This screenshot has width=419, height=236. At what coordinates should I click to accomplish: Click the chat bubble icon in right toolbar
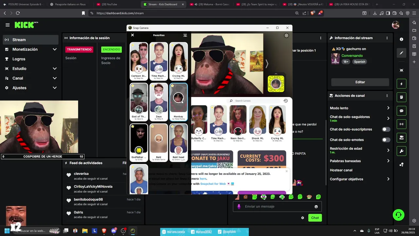[401, 111]
